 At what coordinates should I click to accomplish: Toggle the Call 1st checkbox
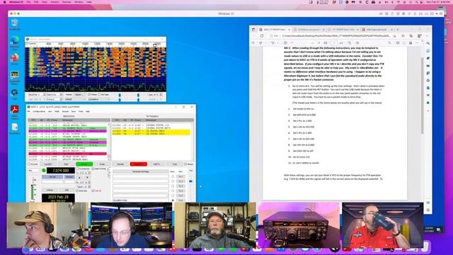click(97, 191)
